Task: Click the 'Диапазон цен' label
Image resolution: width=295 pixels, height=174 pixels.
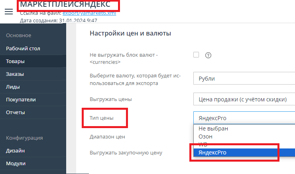Action: (107, 136)
